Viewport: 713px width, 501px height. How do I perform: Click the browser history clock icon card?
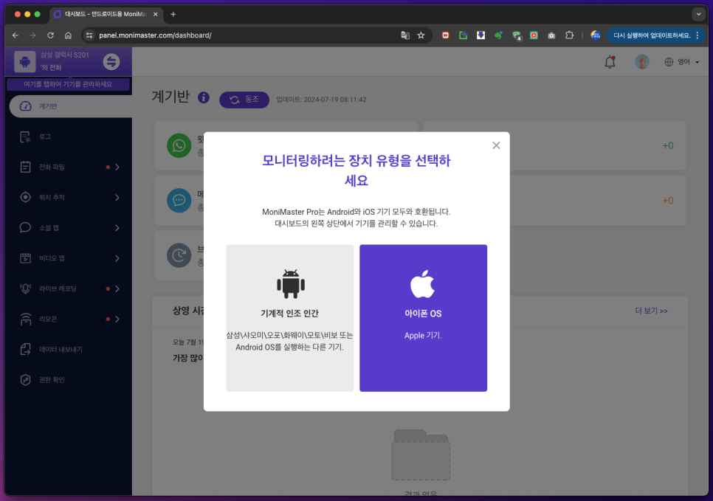click(x=179, y=255)
